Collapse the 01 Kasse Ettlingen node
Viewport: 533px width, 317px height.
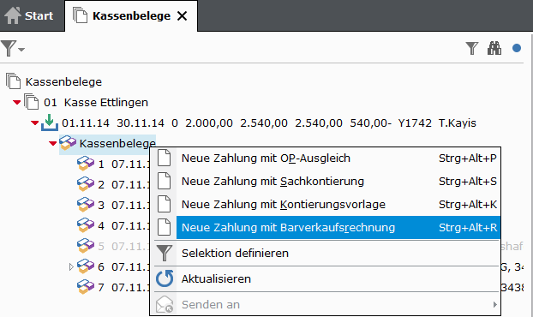(16, 102)
